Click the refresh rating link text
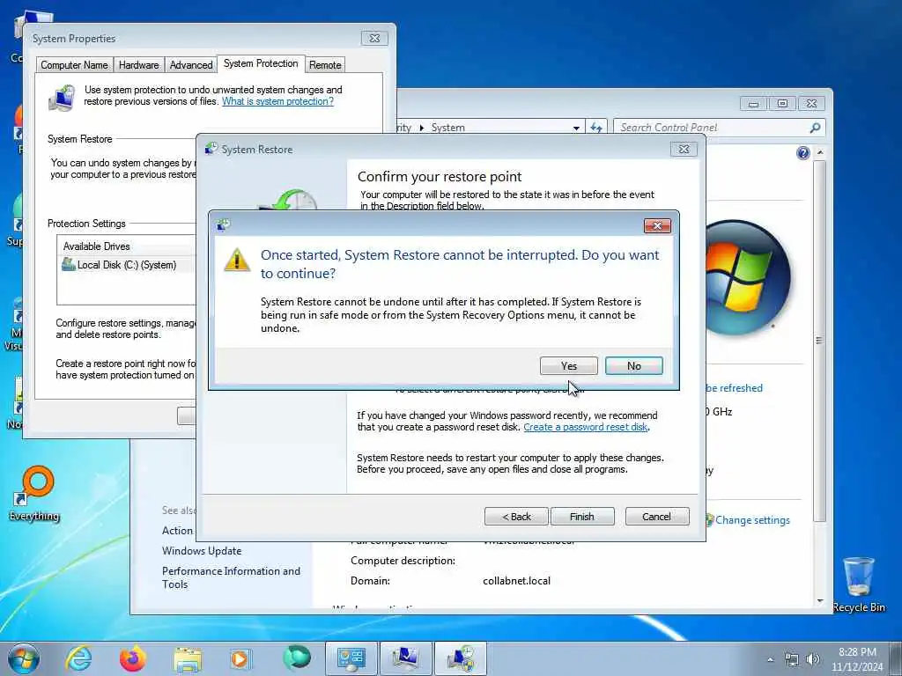The image size is (902, 676). [x=734, y=388]
